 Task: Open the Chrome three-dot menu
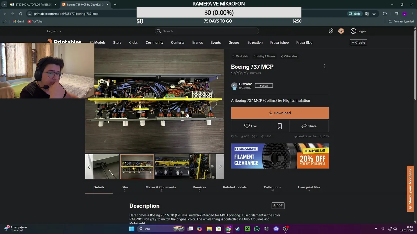[412, 14]
